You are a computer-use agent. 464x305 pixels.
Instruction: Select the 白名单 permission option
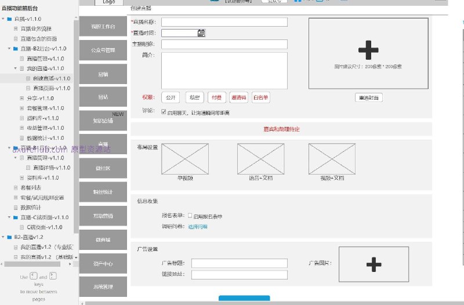click(x=260, y=97)
